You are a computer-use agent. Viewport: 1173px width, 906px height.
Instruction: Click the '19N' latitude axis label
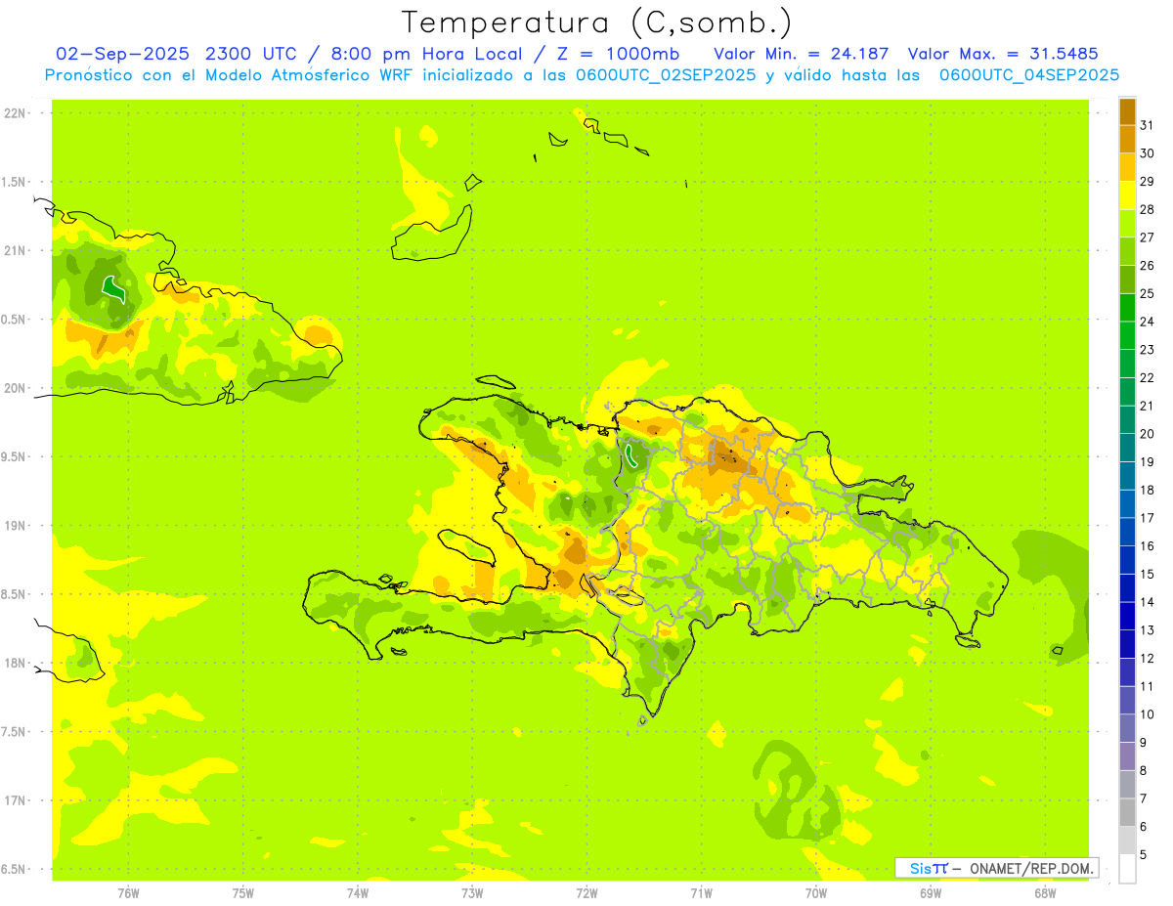[15, 526]
